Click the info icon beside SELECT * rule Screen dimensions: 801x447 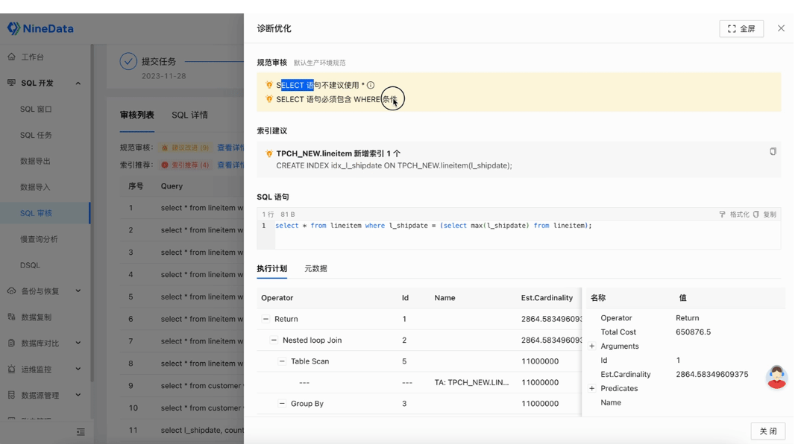tap(371, 85)
